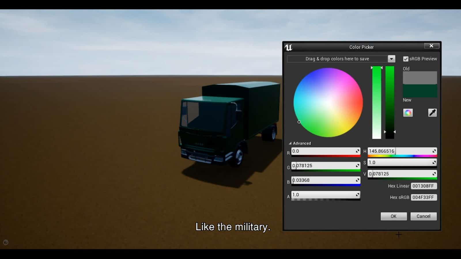Open the themes color wheel icon

click(408, 113)
